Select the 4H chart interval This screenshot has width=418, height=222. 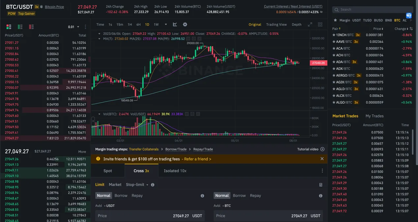point(138,24)
